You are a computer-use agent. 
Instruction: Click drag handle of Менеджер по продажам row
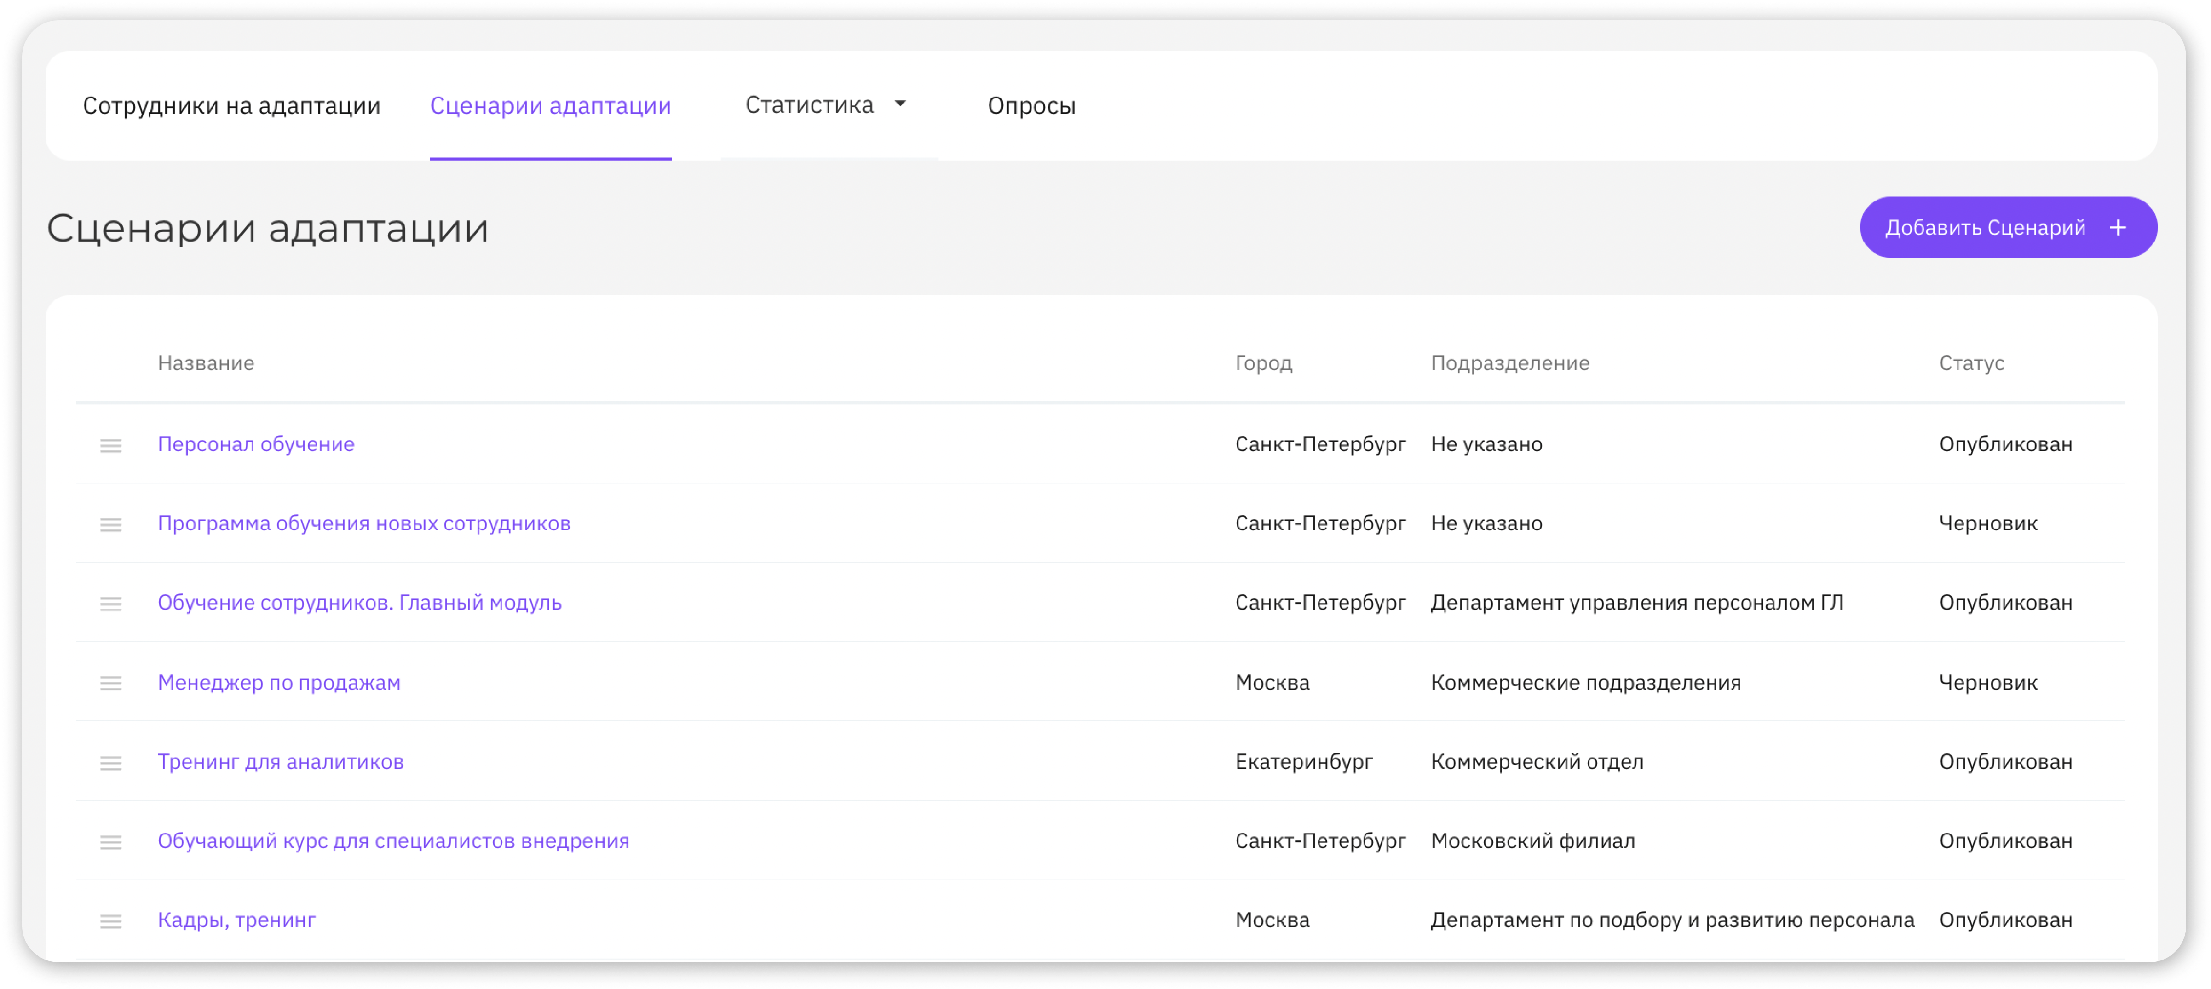point(111,683)
